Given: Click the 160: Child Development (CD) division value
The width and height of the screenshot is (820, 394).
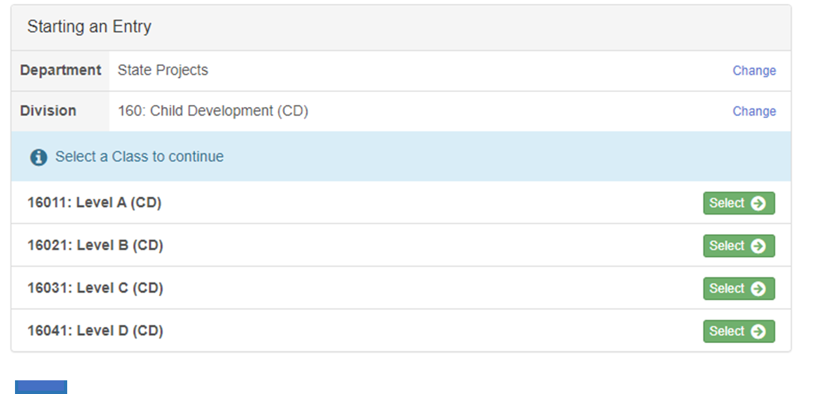Looking at the screenshot, I should 213,111.
